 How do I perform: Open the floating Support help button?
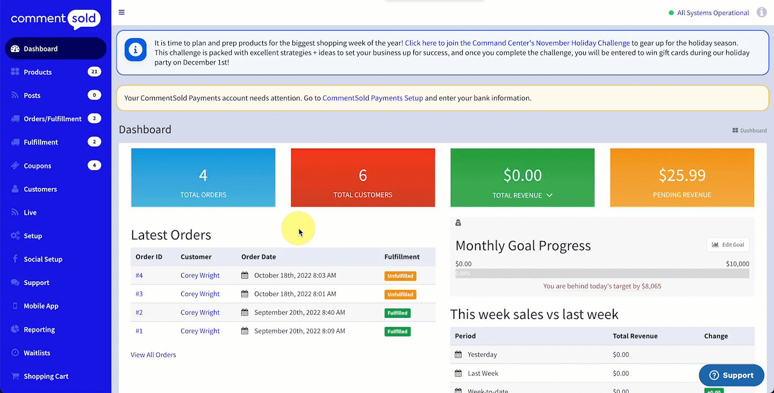click(x=732, y=375)
